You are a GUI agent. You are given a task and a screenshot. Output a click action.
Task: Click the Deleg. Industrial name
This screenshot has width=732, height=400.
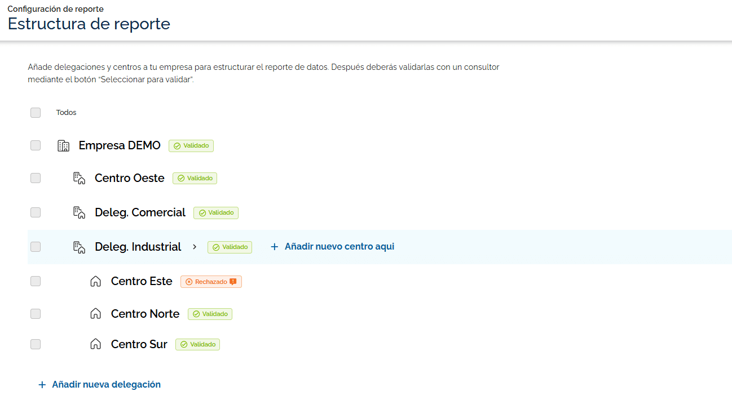[x=138, y=247]
